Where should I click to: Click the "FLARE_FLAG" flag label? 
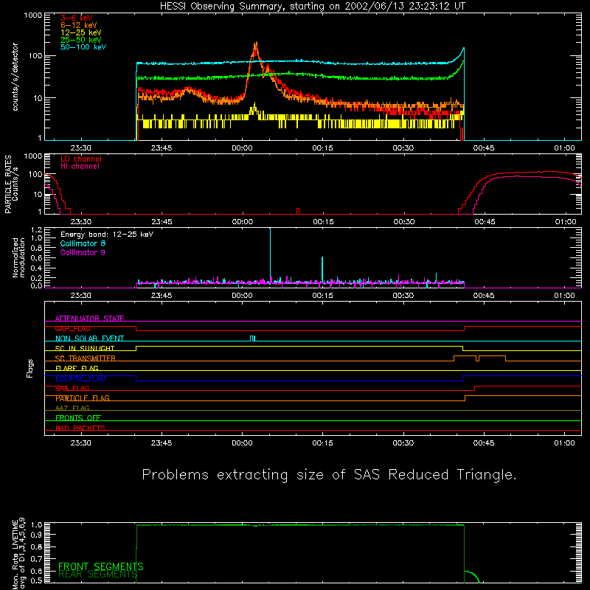tap(77, 368)
